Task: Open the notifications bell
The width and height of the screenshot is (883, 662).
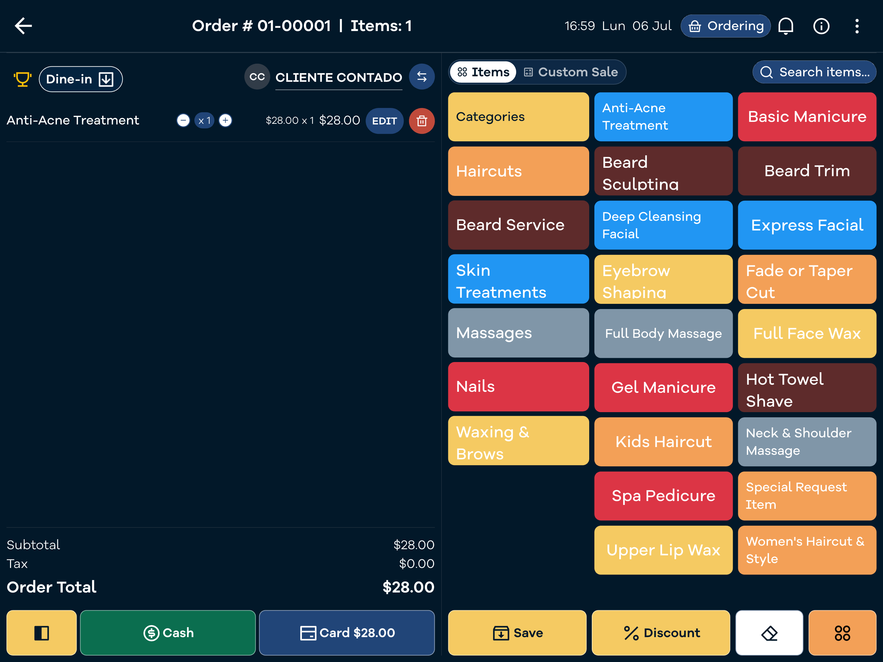Action: [786, 27]
